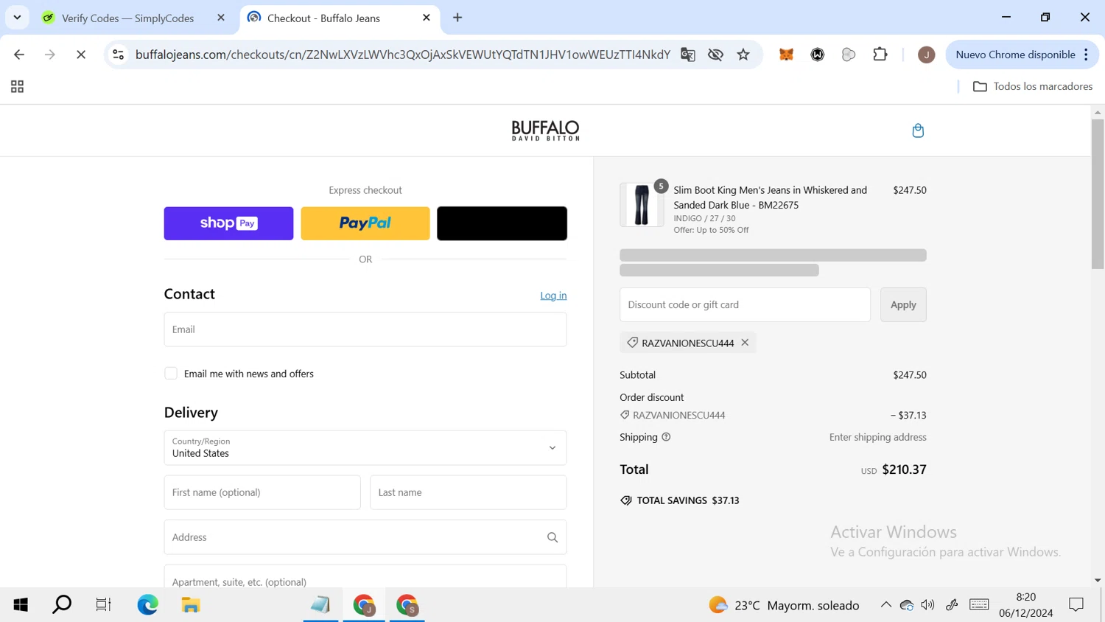The width and height of the screenshot is (1105, 622).
Task: Click the Apply discount button
Action: coord(903,304)
